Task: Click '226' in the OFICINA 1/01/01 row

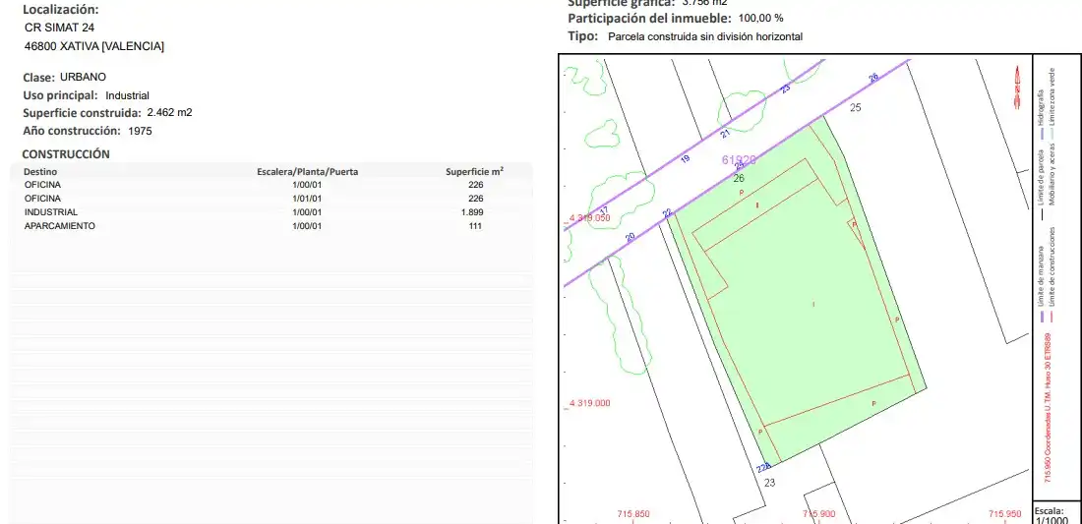Action: coord(475,199)
